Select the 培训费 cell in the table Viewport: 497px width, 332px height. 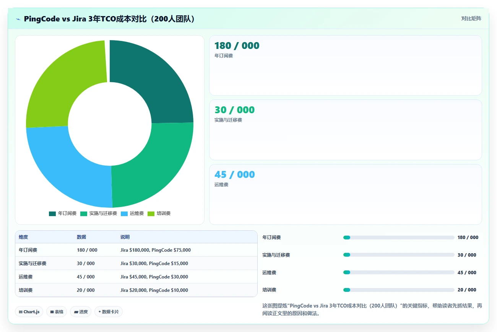[26, 290]
